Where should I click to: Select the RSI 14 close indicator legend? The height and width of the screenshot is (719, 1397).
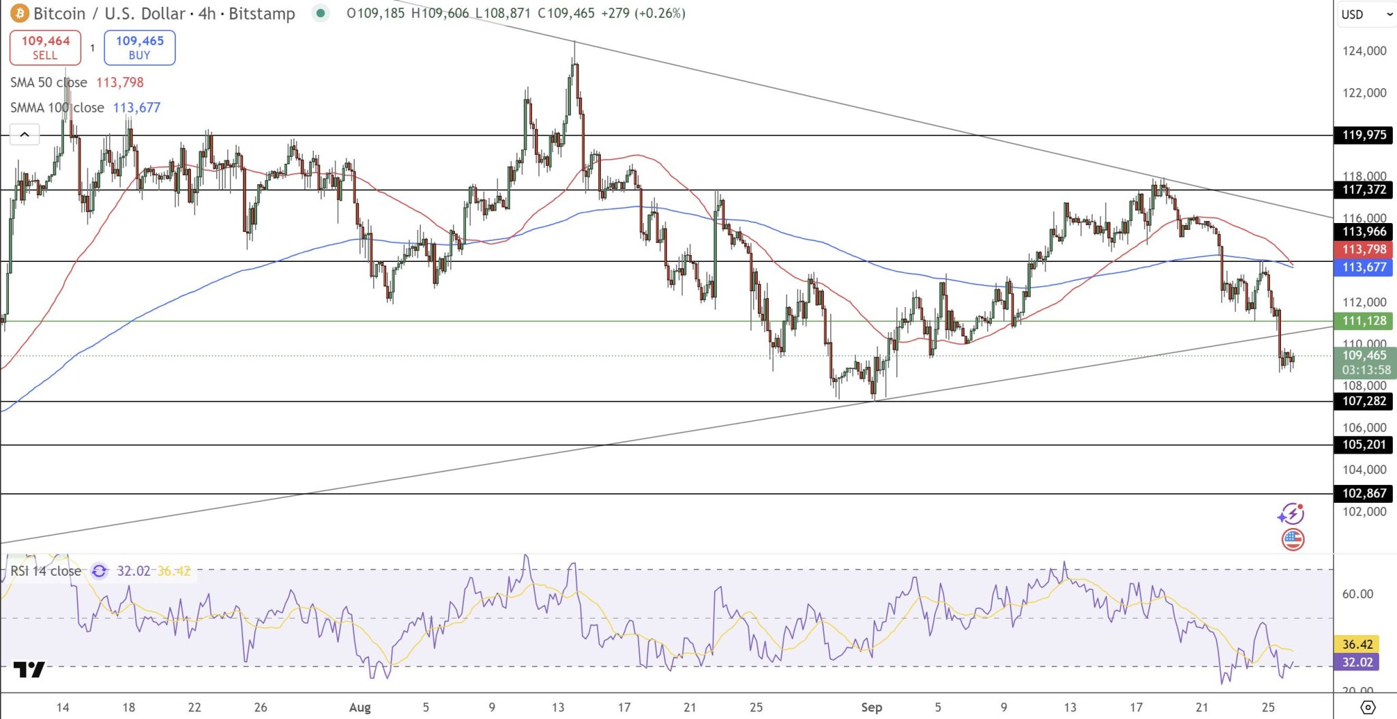point(46,571)
